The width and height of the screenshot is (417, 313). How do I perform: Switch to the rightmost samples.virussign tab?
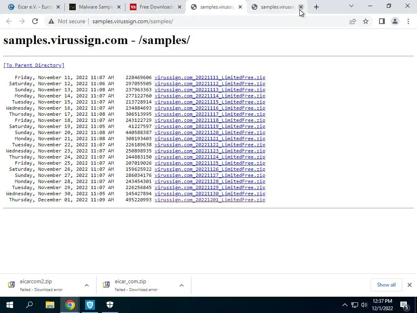click(277, 7)
